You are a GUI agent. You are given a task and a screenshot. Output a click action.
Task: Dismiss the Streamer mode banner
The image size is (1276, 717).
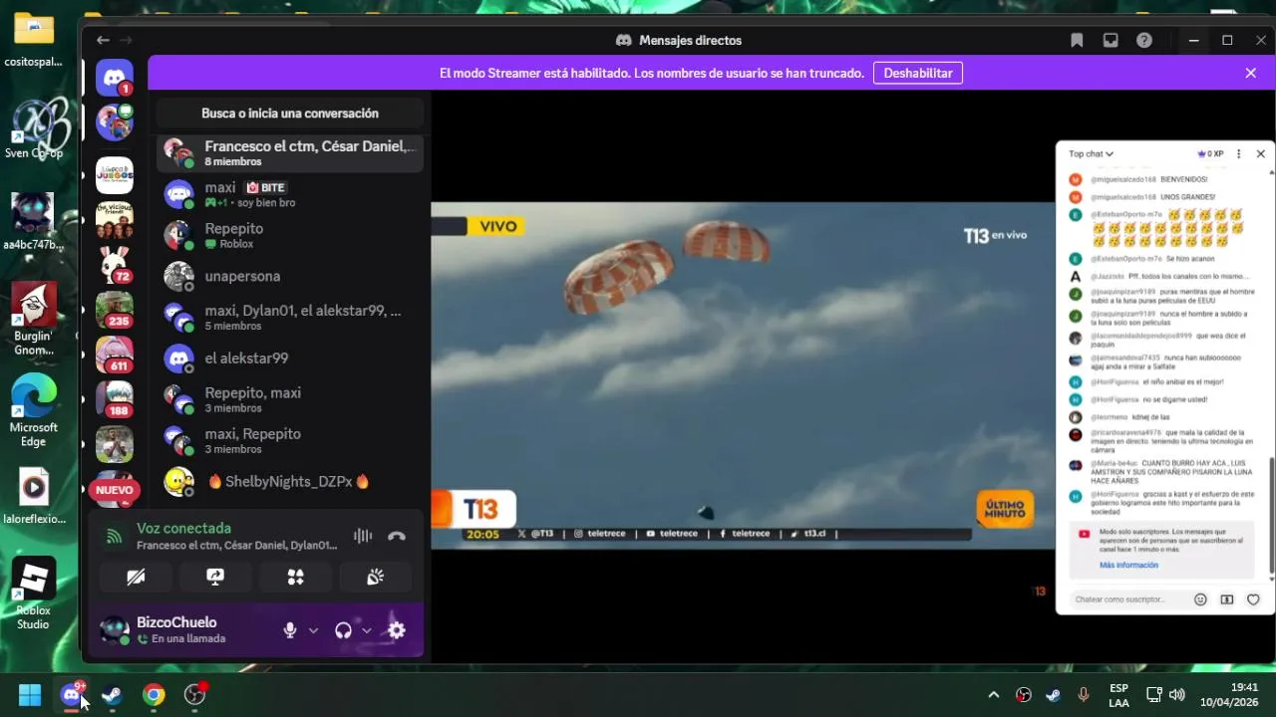coord(1251,73)
